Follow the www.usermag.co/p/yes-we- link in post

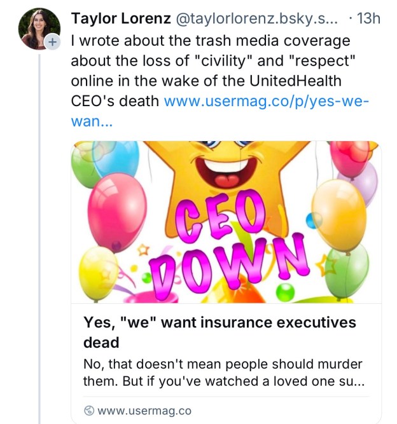point(267,101)
